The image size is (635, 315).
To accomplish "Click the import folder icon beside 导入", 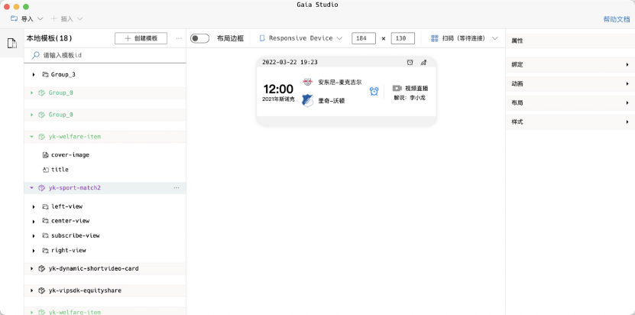I will point(15,18).
